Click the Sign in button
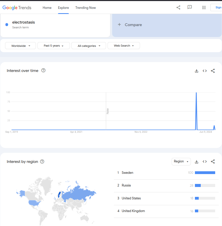Image resolution: width=222 pixels, height=226 pixels. tap(216, 8)
